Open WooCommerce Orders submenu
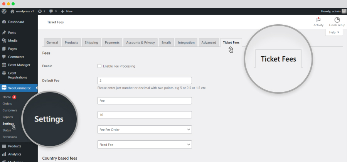 tap(7, 104)
